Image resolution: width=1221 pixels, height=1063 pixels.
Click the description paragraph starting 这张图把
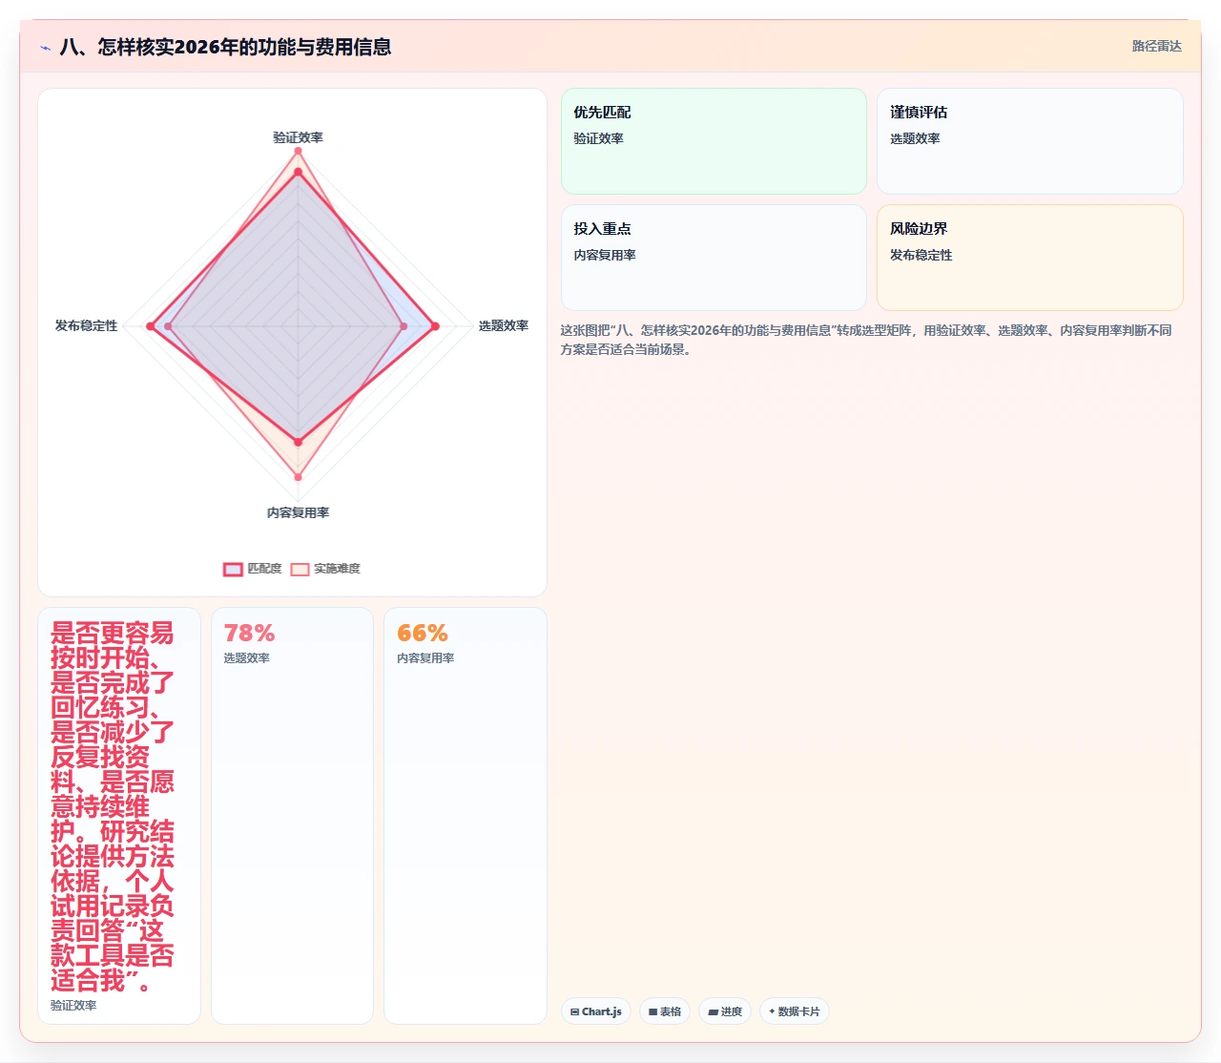click(866, 340)
